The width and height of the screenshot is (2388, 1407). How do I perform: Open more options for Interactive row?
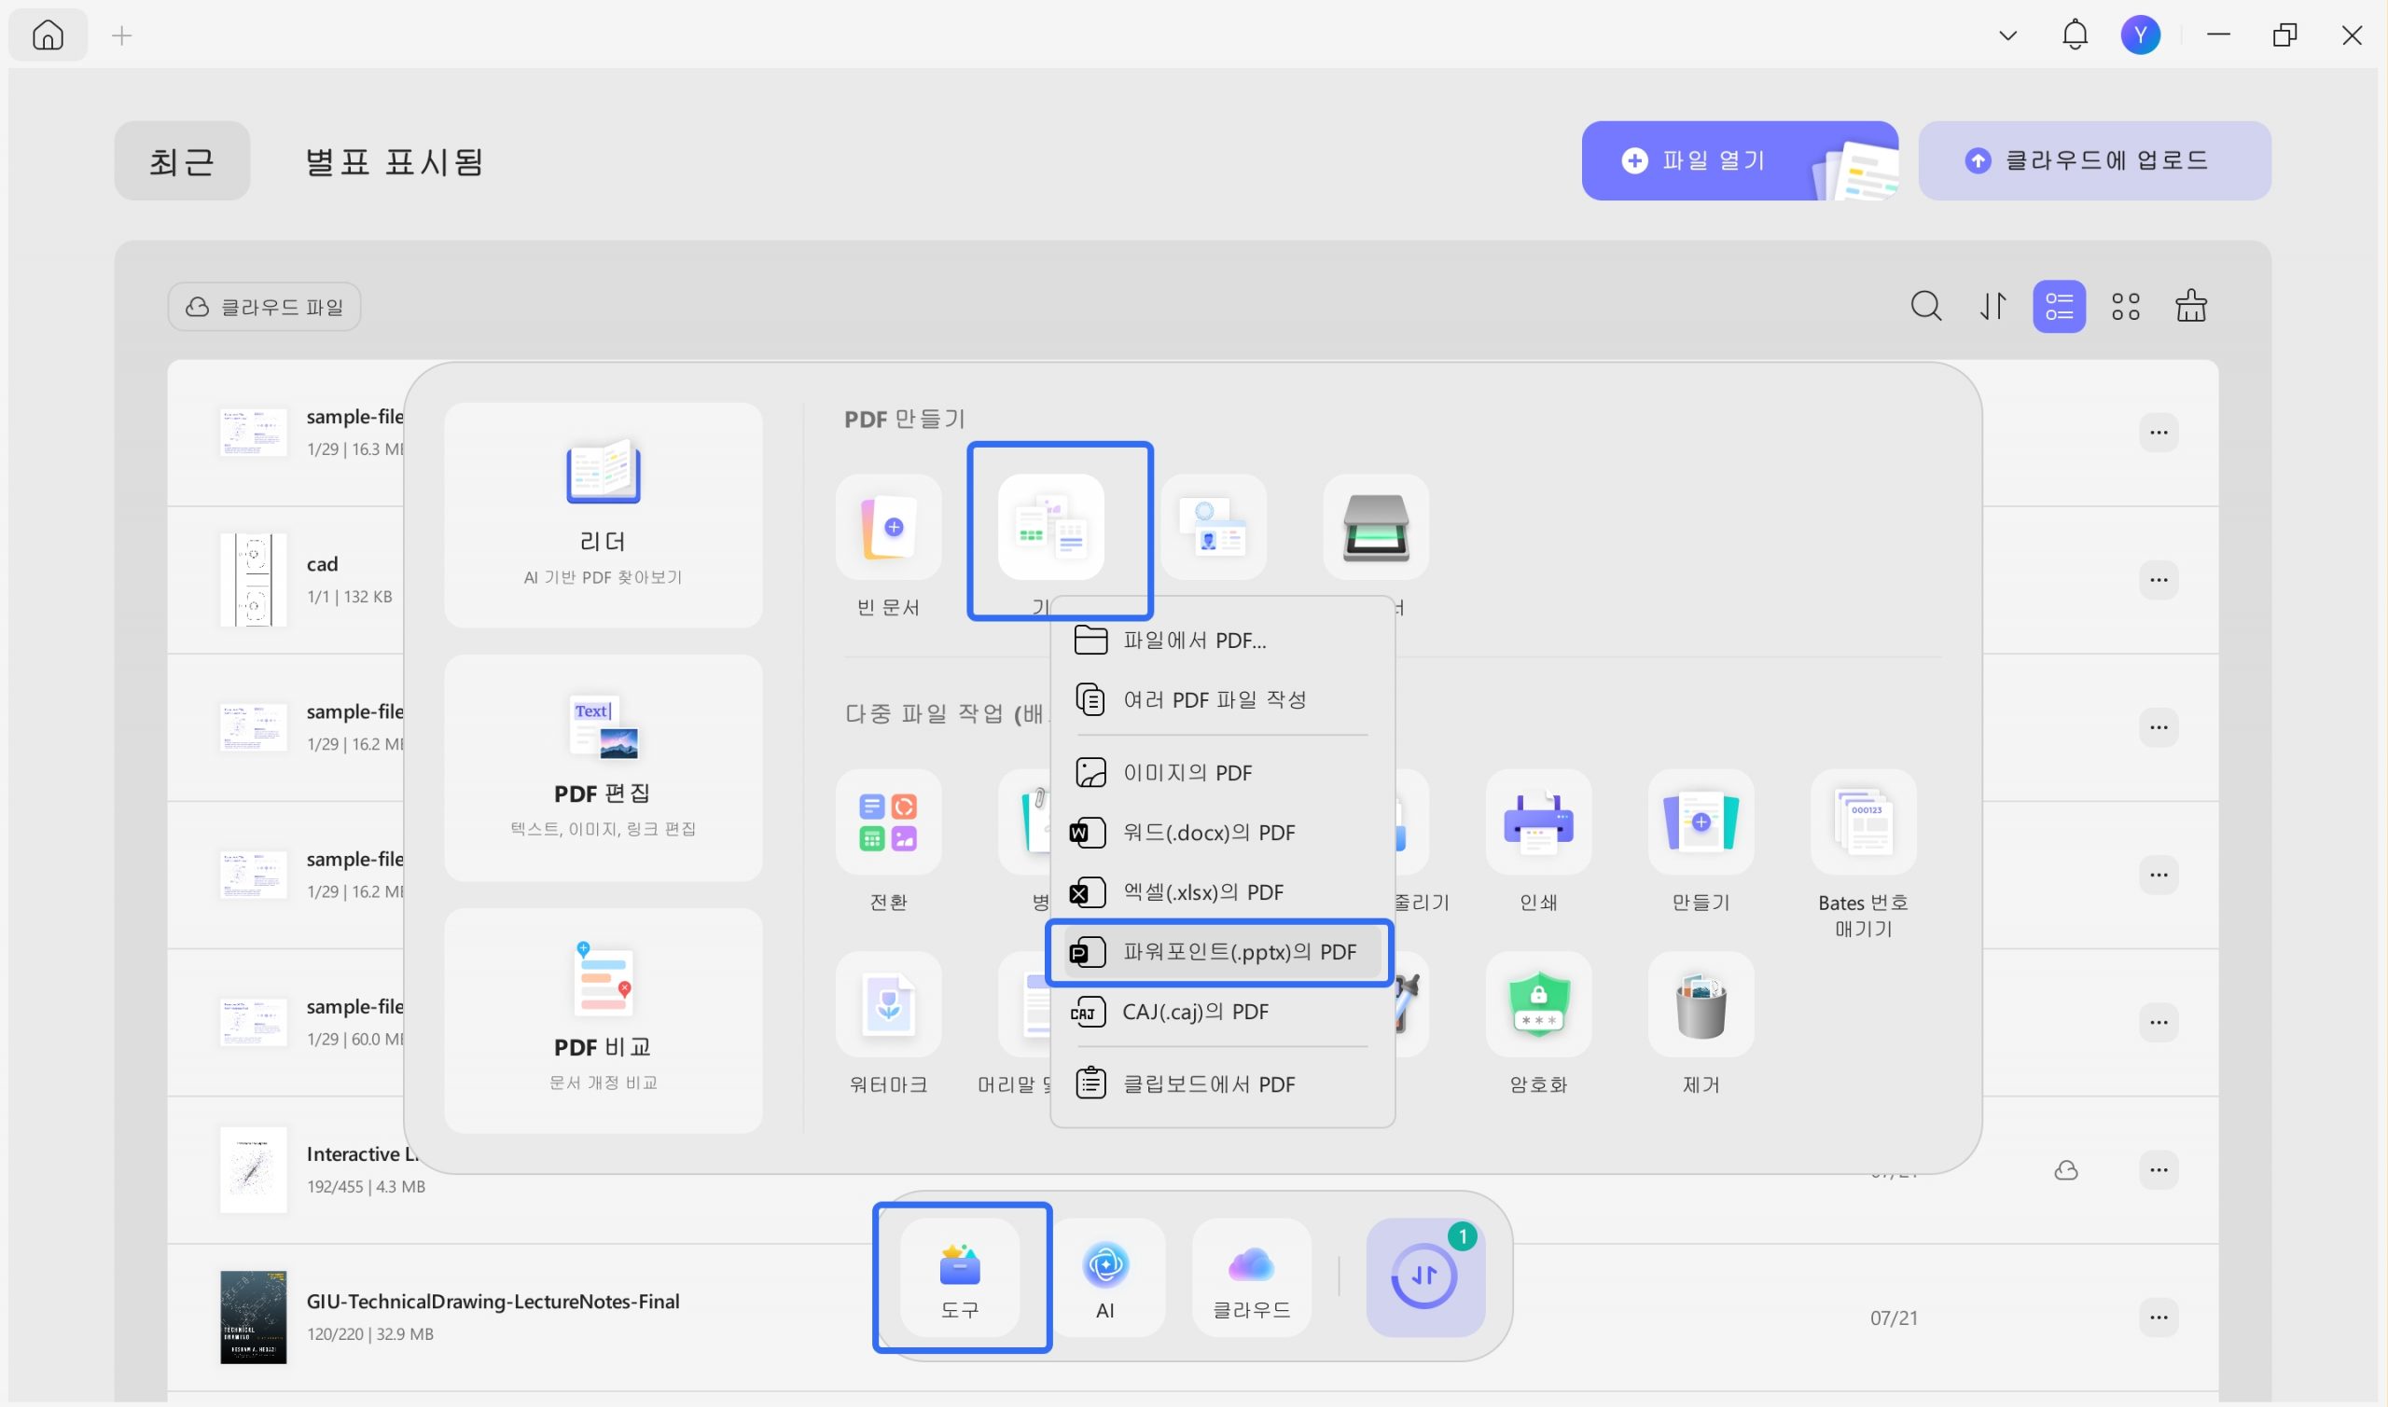[2159, 1170]
